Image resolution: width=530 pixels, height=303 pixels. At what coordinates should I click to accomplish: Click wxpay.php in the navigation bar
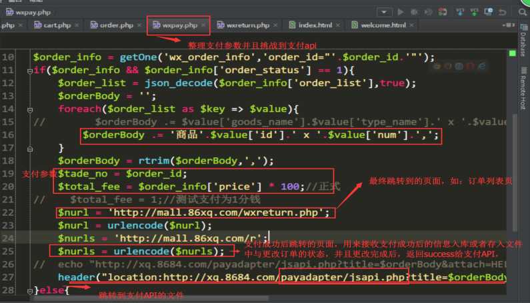pos(29,13)
